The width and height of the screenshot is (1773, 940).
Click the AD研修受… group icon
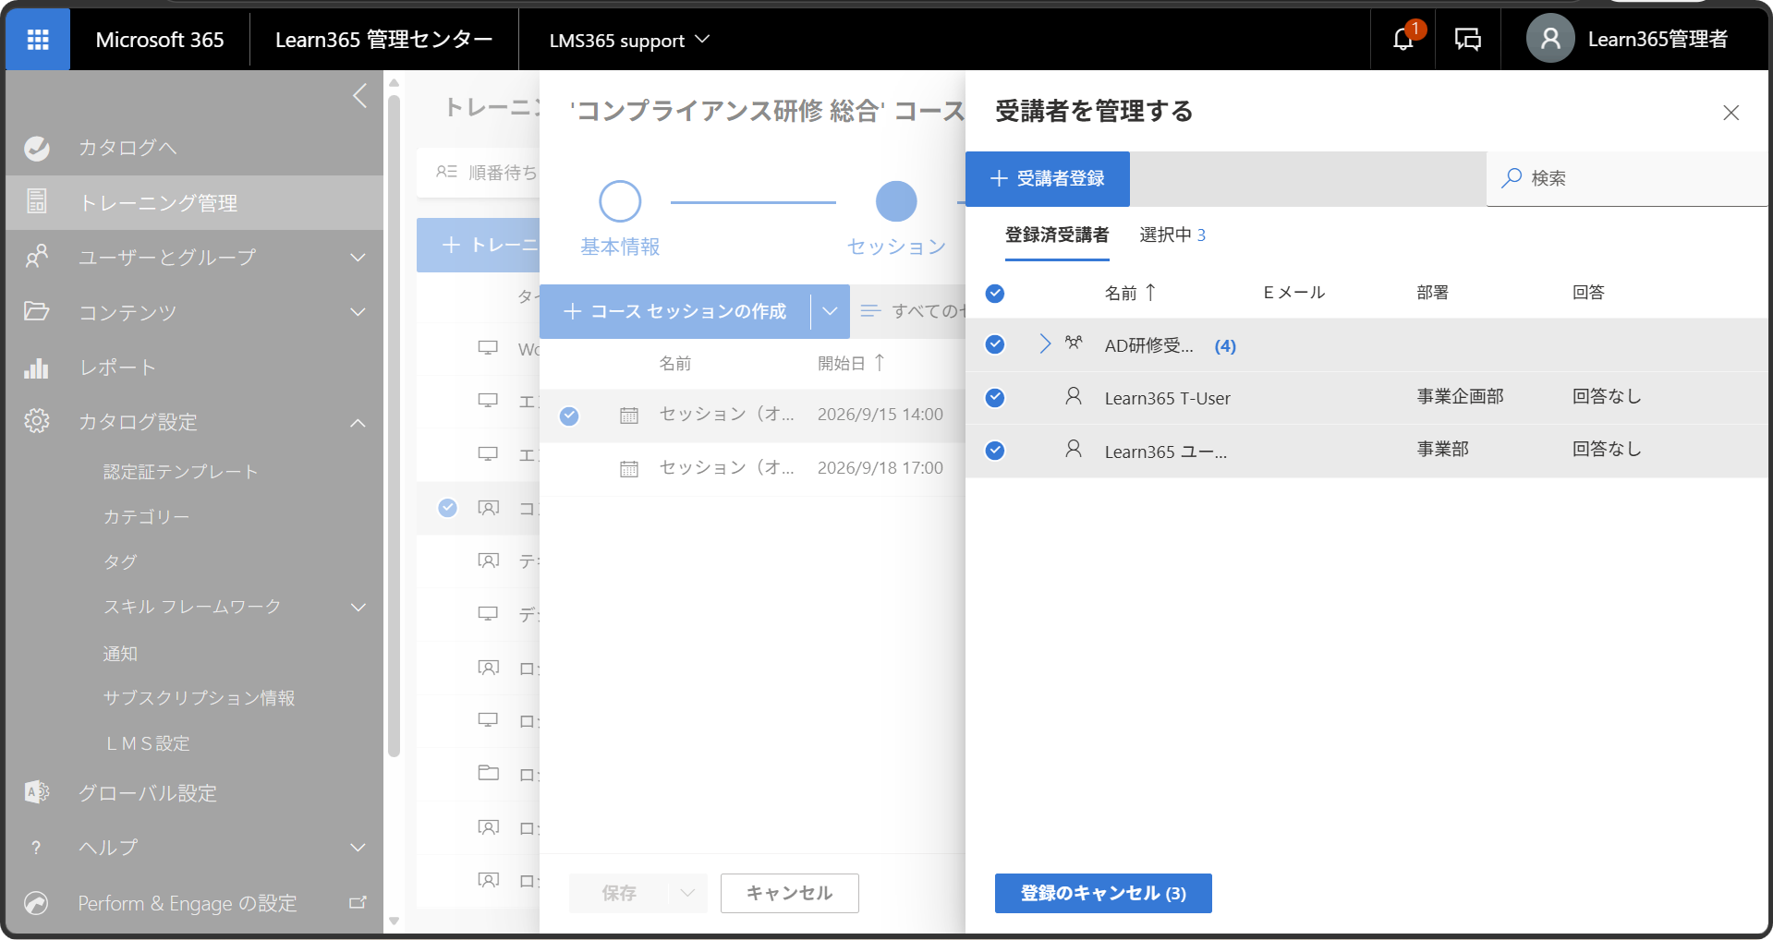click(1074, 343)
